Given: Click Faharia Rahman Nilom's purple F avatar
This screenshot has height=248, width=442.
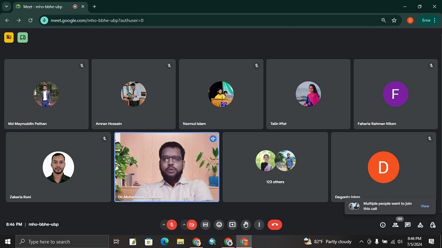Looking at the screenshot, I should tap(396, 94).
